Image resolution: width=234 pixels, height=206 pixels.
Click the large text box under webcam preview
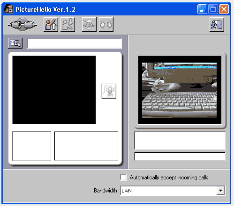pos(180,141)
